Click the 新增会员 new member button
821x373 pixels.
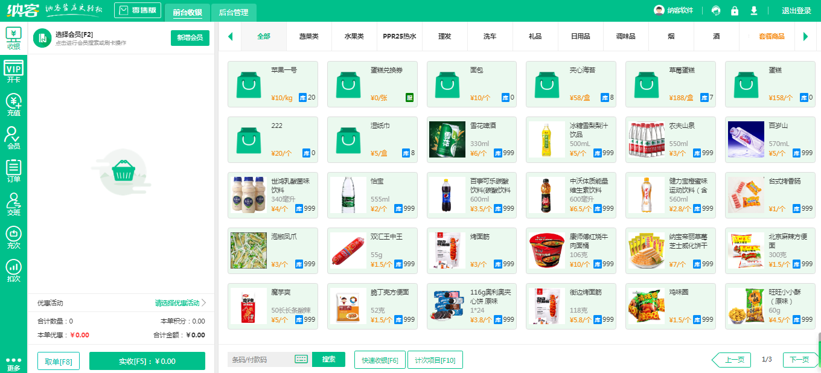[190, 37]
